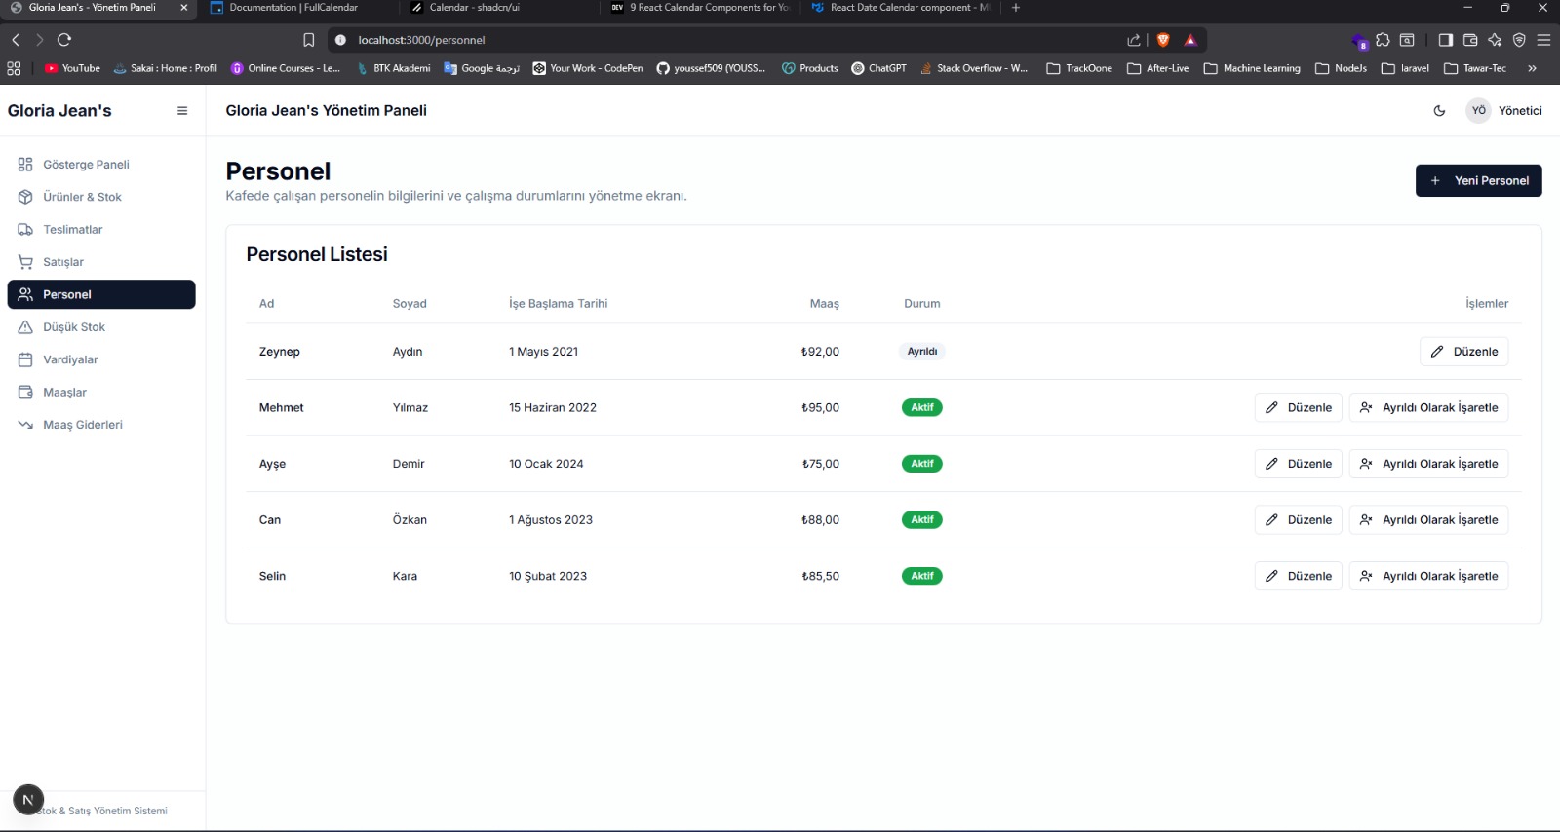This screenshot has width=1560, height=832.
Task: Click Brave Rewards triangle icon
Action: click(x=1189, y=40)
